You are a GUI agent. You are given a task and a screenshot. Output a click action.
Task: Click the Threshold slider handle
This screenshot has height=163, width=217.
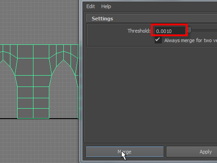189,30
